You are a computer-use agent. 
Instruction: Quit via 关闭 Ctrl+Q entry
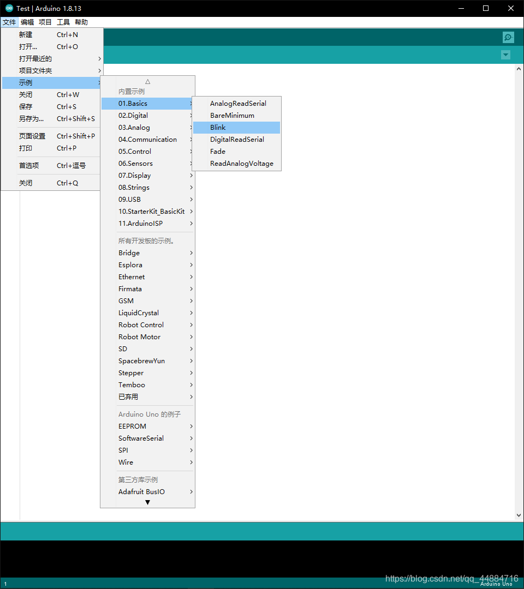click(52, 183)
